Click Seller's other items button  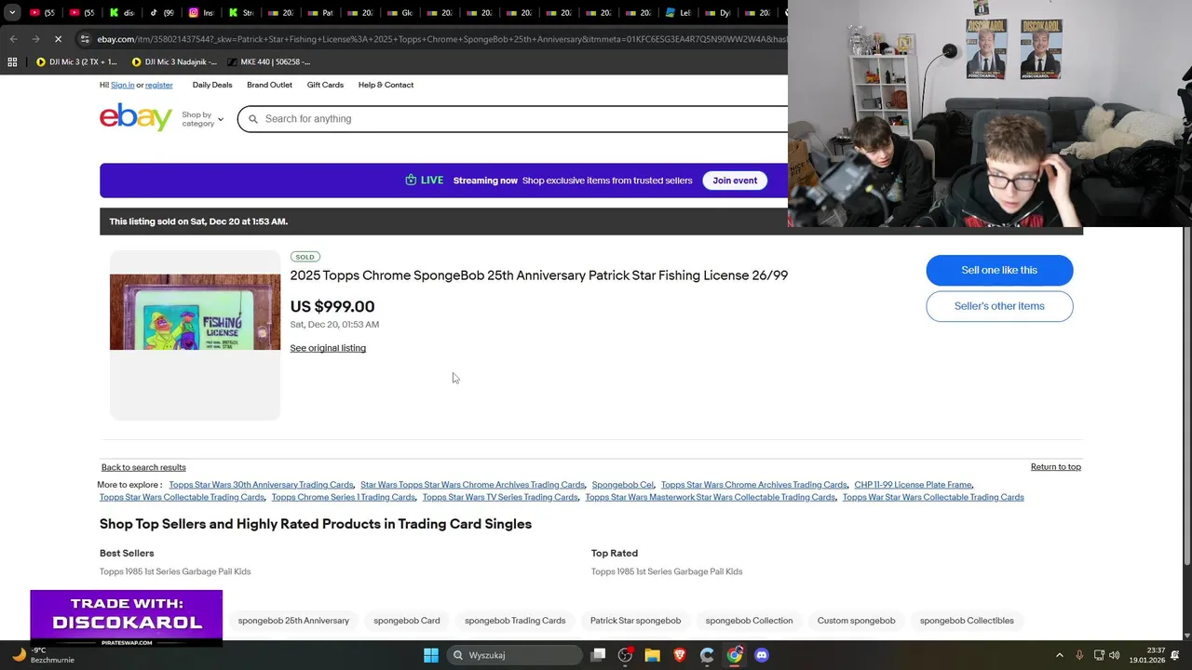(999, 306)
